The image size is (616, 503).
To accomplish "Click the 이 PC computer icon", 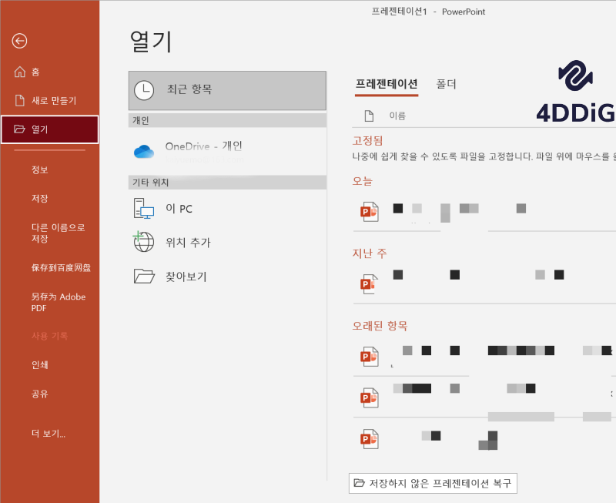I will click(143, 208).
